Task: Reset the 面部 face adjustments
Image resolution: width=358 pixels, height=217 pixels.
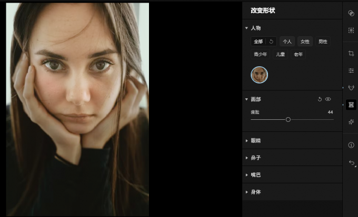Action: [x=320, y=99]
